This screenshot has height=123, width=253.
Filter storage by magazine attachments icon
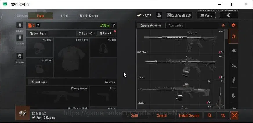(234, 80)
